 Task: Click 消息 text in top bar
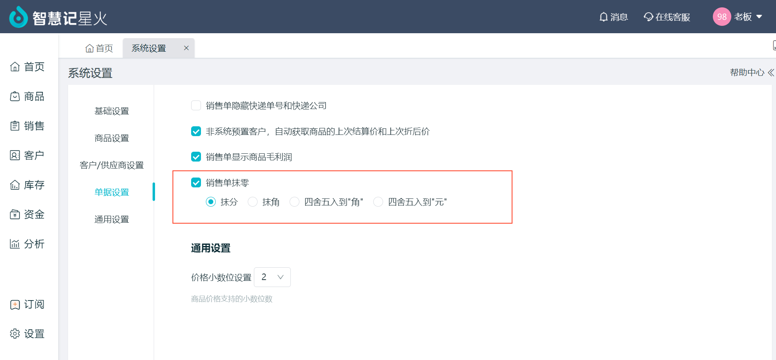point(619,17)
